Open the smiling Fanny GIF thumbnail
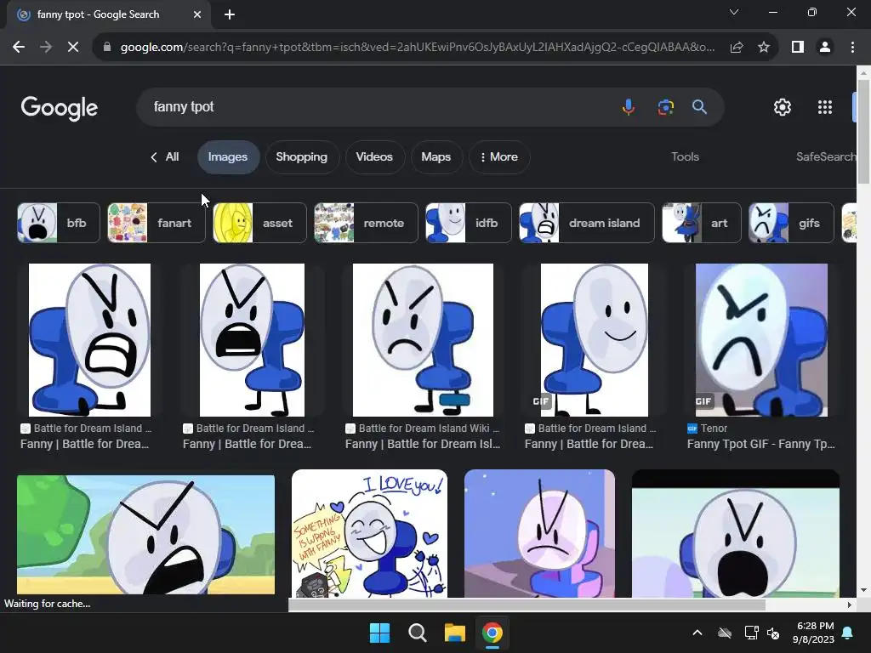This screenshot has height=653, width=871. [595, 340]
